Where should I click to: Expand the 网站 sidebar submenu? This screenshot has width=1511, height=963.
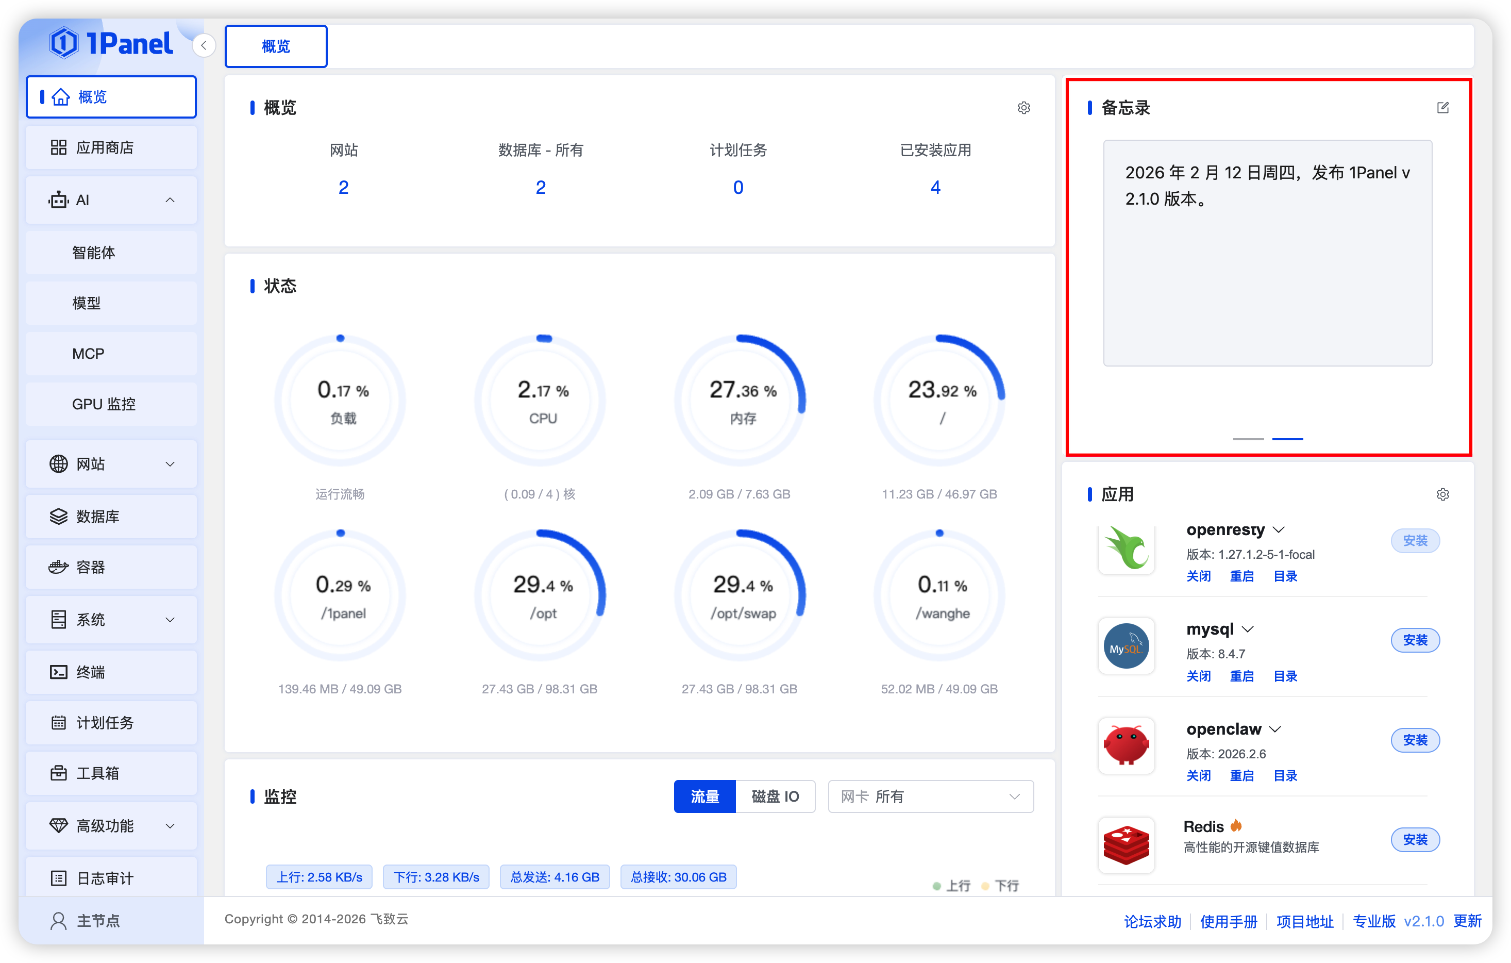point(111,464)
